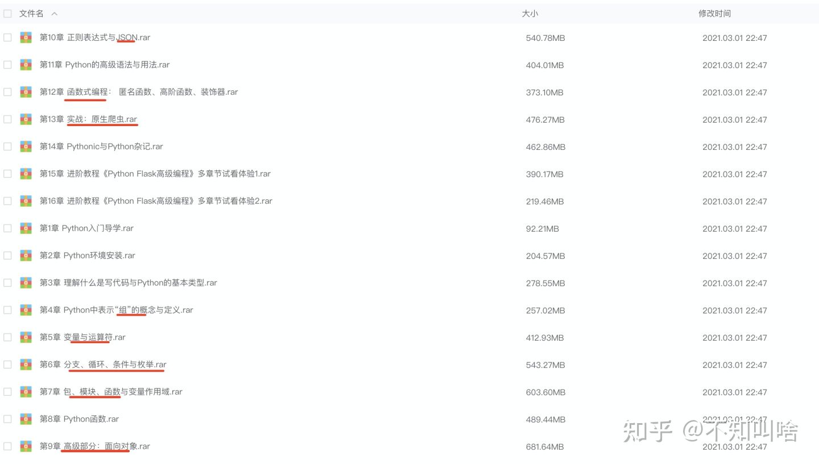
Task: Click the archive icon for 第2章 Python环境安装
Action: point(26,256)
